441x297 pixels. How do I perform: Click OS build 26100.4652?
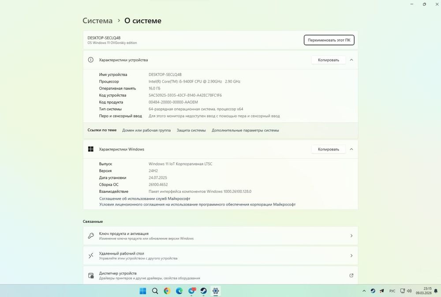[158, 184]
